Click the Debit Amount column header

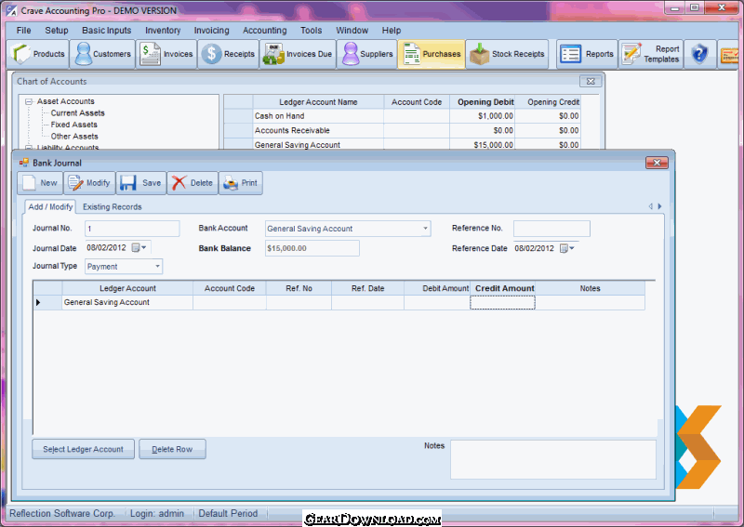pos(437,288)
